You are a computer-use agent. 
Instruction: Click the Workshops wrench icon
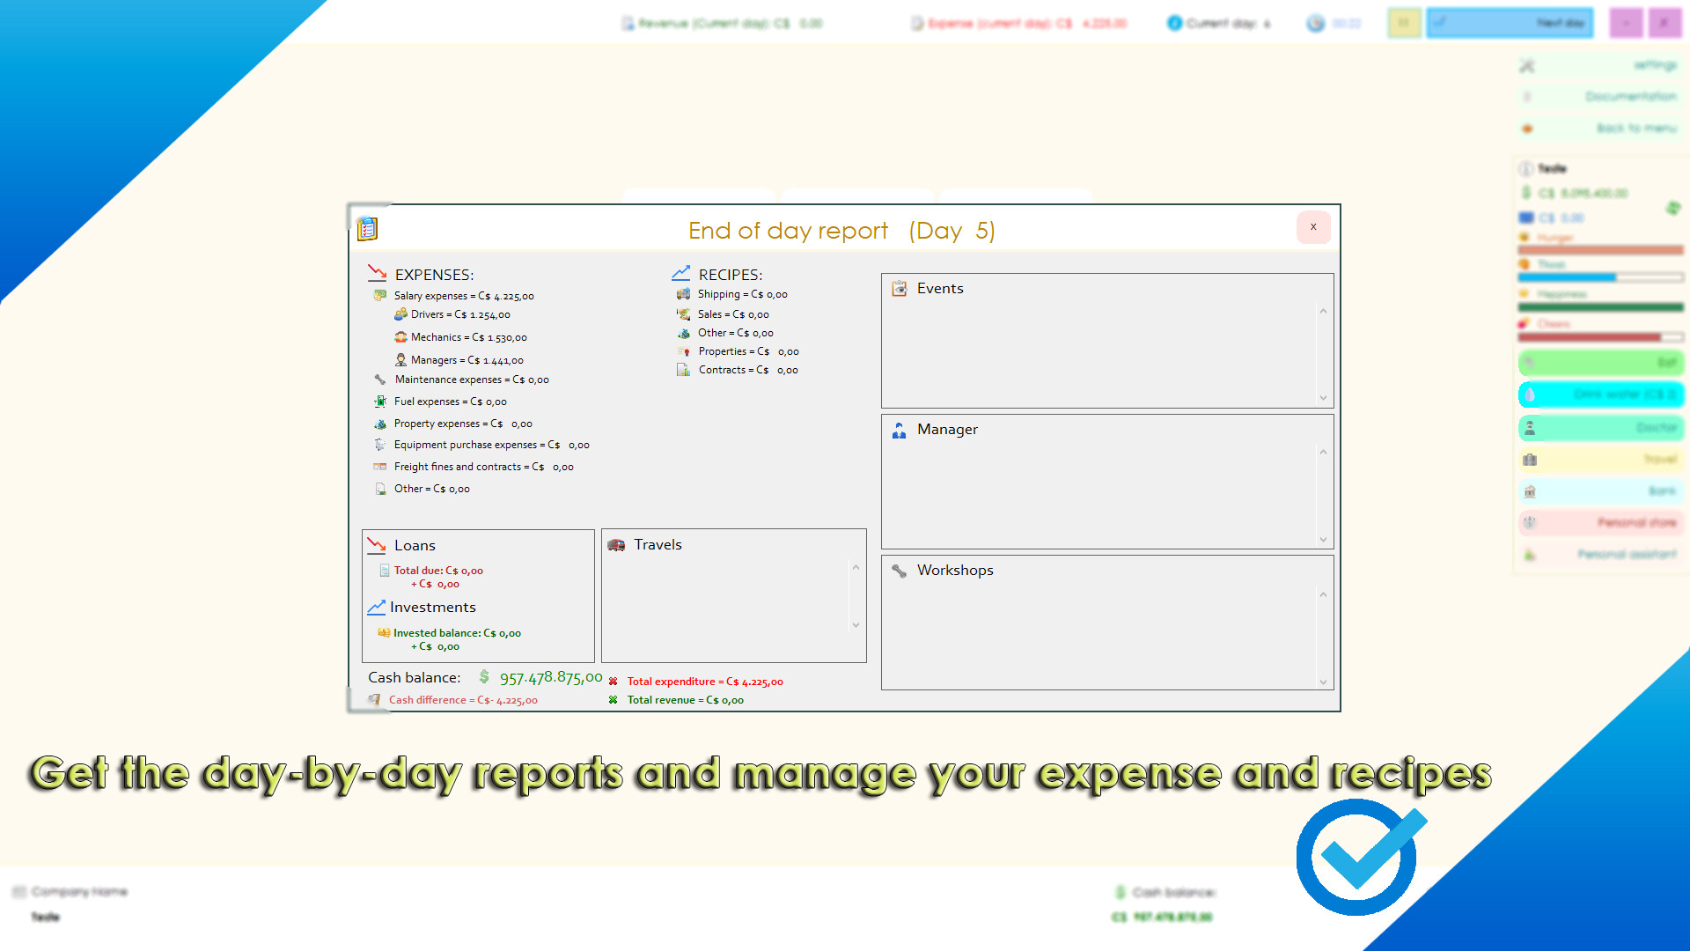(899, 570)
